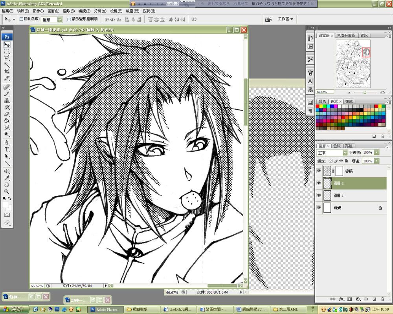Viewport: 393px width, 314px height.
Task: Hide the 圖層 1 layer
Action: click(x=319, y=195)
